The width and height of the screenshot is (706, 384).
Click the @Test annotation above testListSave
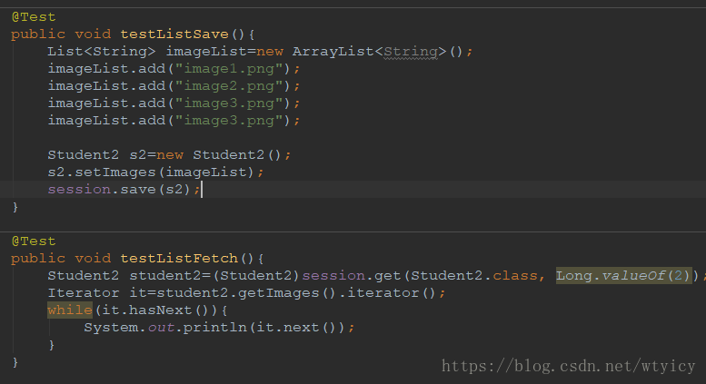[x=34, y=17]
